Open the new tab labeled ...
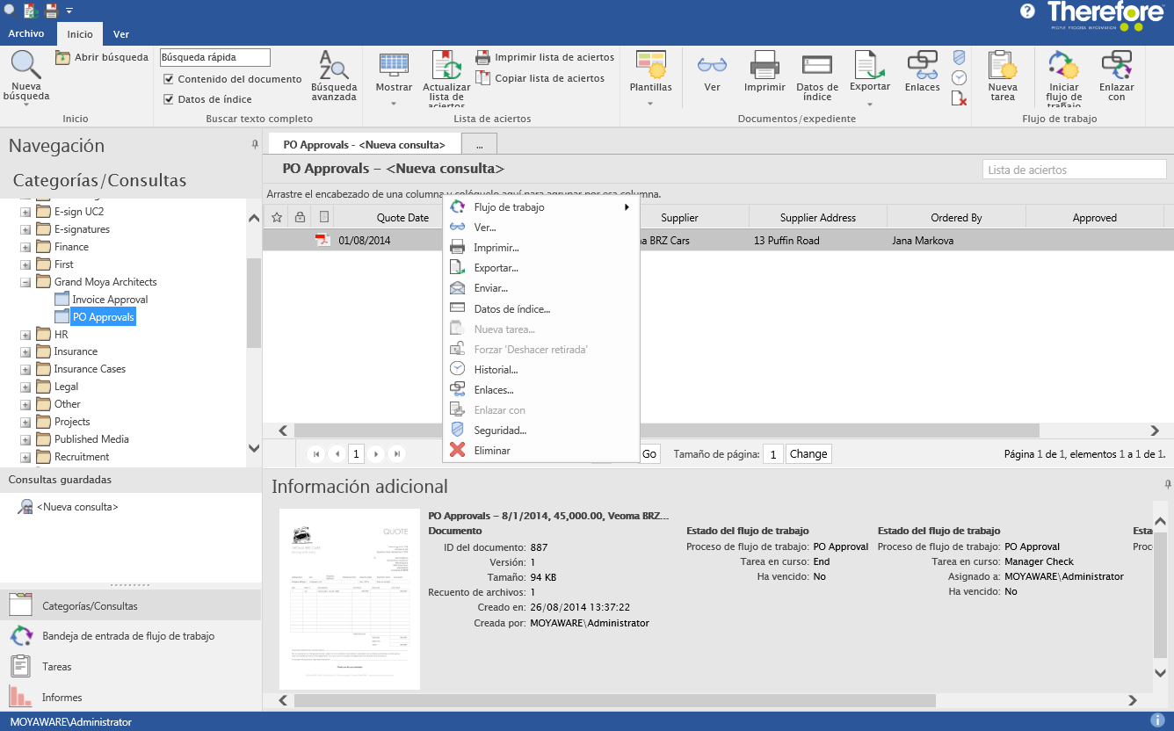Screen dimensions: 1174x731 click(479, 143)
